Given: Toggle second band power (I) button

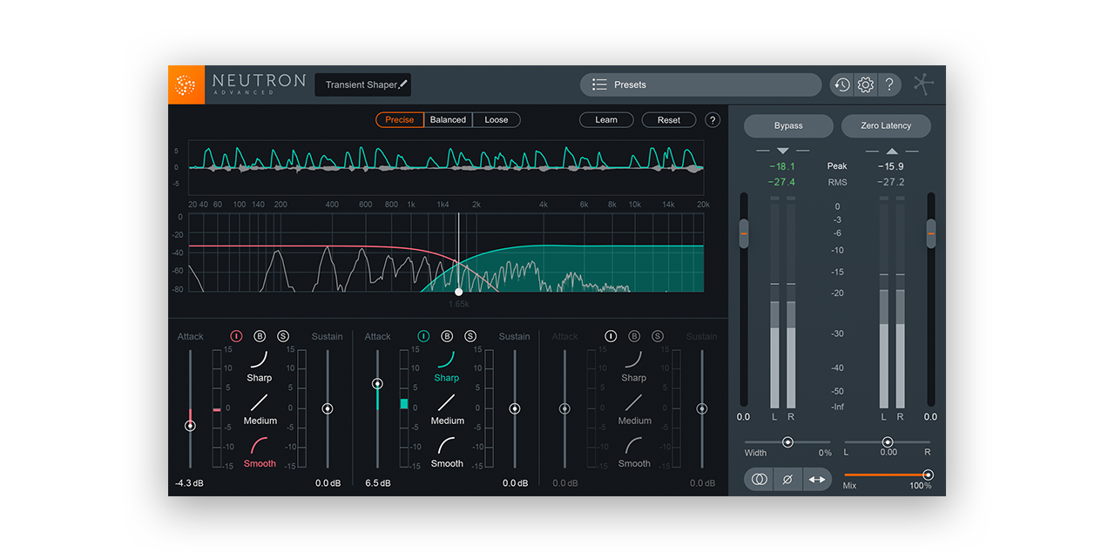Looking at the screenshot, I should (x=423, y=336).
